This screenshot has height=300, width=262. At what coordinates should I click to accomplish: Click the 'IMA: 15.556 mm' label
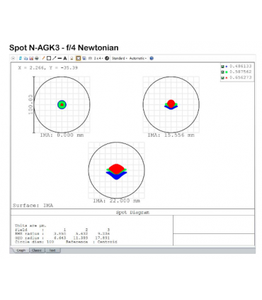point(171,135)
